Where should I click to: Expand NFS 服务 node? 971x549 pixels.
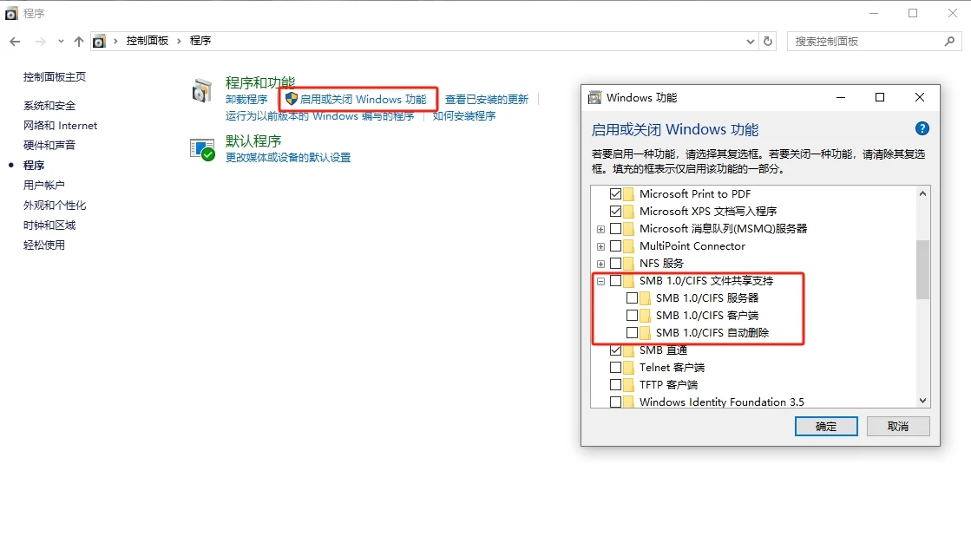(x=600, y=264)
